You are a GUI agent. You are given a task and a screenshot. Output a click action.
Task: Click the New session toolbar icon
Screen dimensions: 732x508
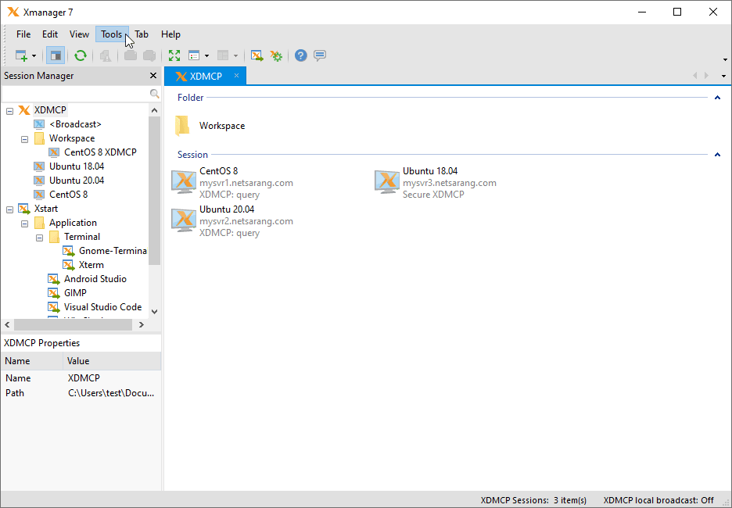(21, 56)
